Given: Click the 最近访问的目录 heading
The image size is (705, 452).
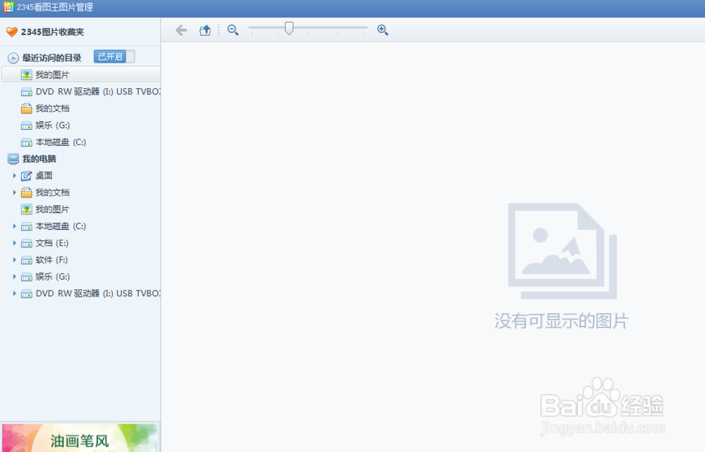Looking at the screenshot, I should pos(51,58).
